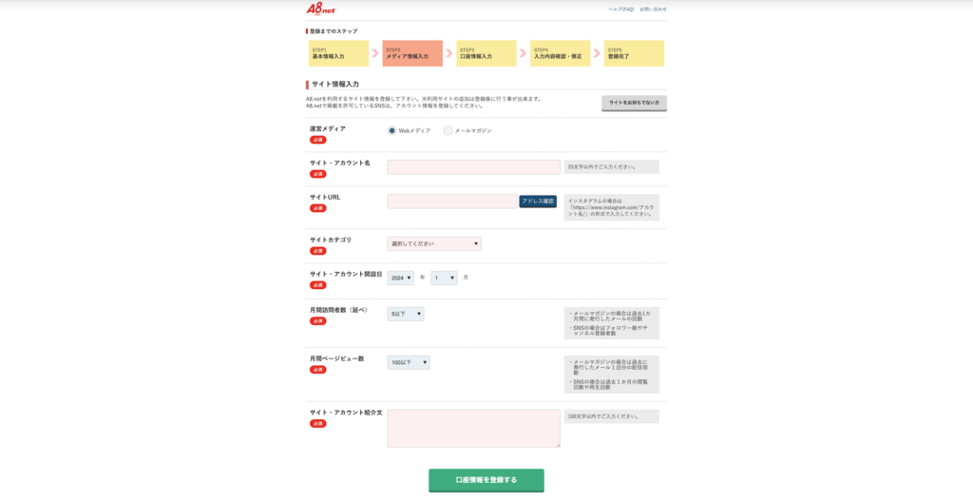Viewport: 973px width, 501px height.
Task: Focus the サイトURL text field
Action: 452,202
